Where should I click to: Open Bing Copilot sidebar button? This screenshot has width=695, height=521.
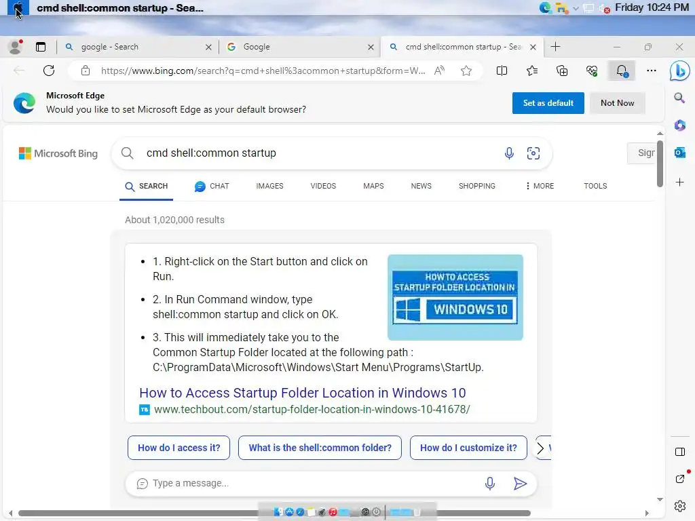[x=680, y=71]
